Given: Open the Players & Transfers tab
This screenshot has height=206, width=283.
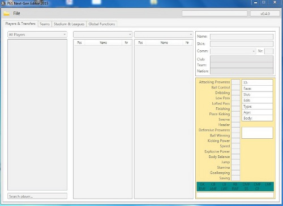Looking at the screenshot, I should pos(20,24).
